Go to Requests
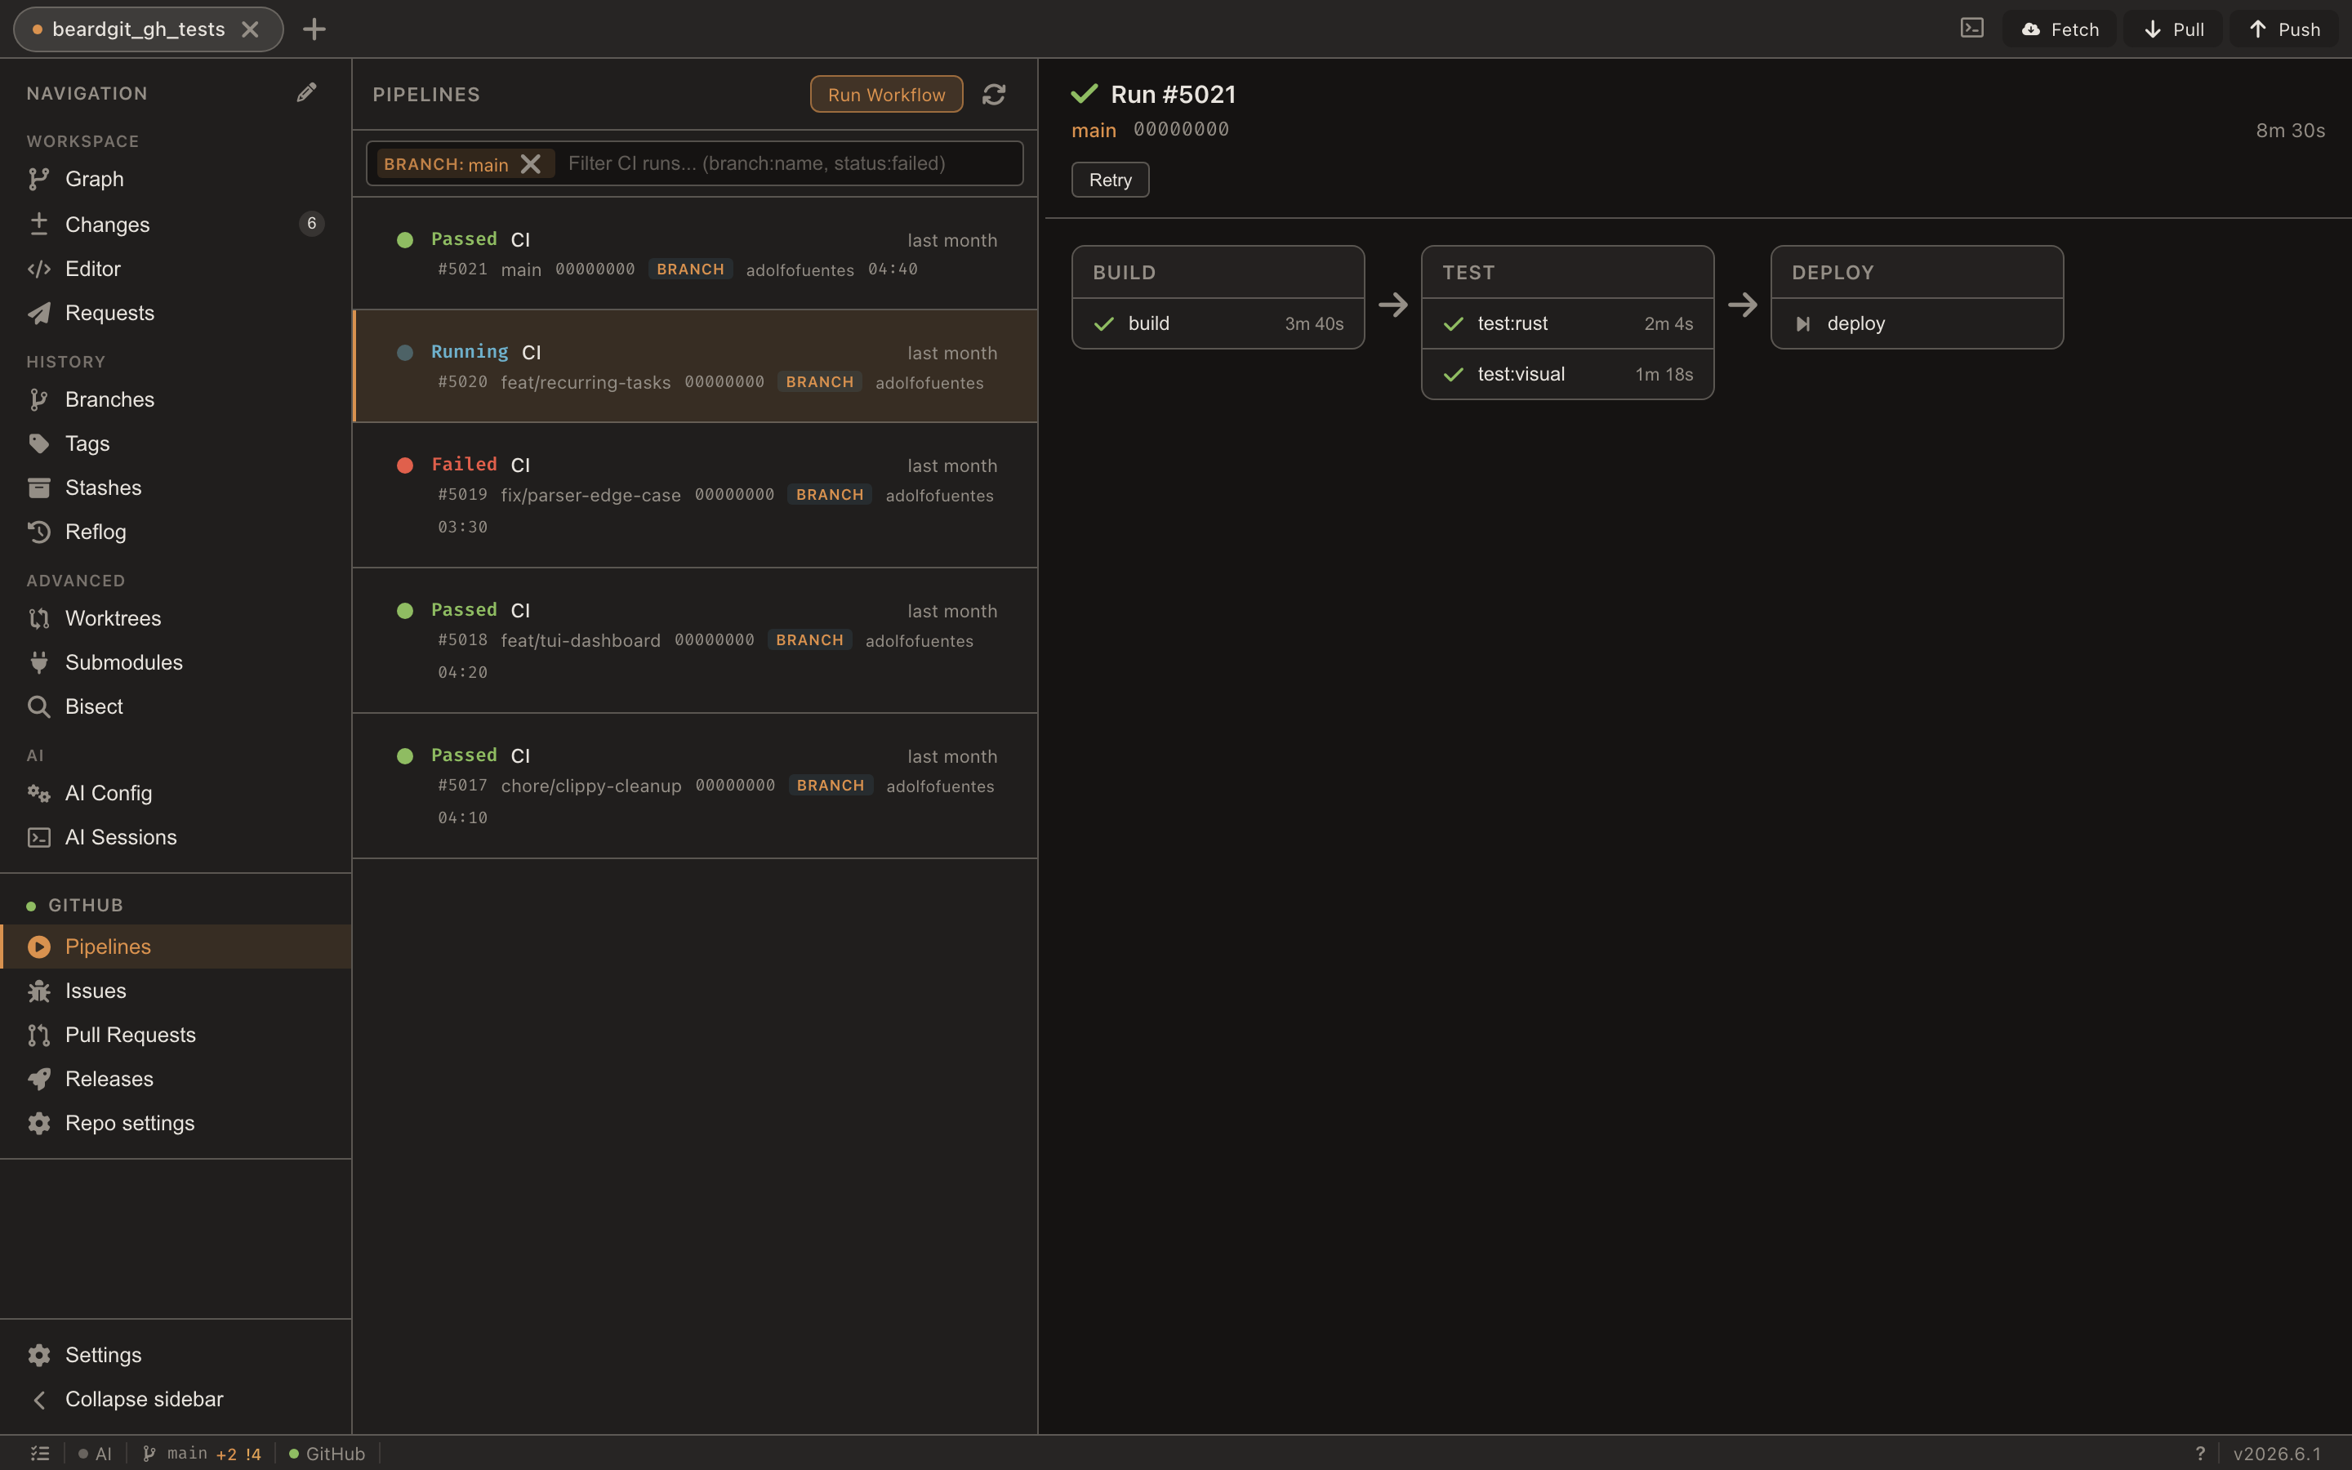The image size is (2352, 1470). pos(175,313)
